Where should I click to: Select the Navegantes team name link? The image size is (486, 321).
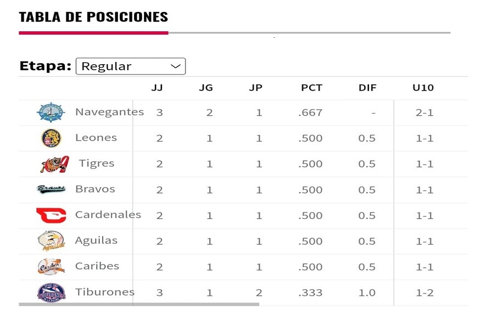(109, 111)
